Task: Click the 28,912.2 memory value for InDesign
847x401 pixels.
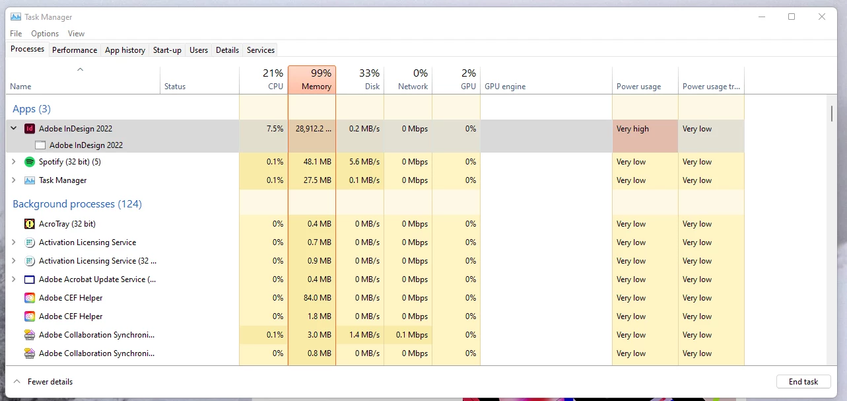Action: (314, 129)
